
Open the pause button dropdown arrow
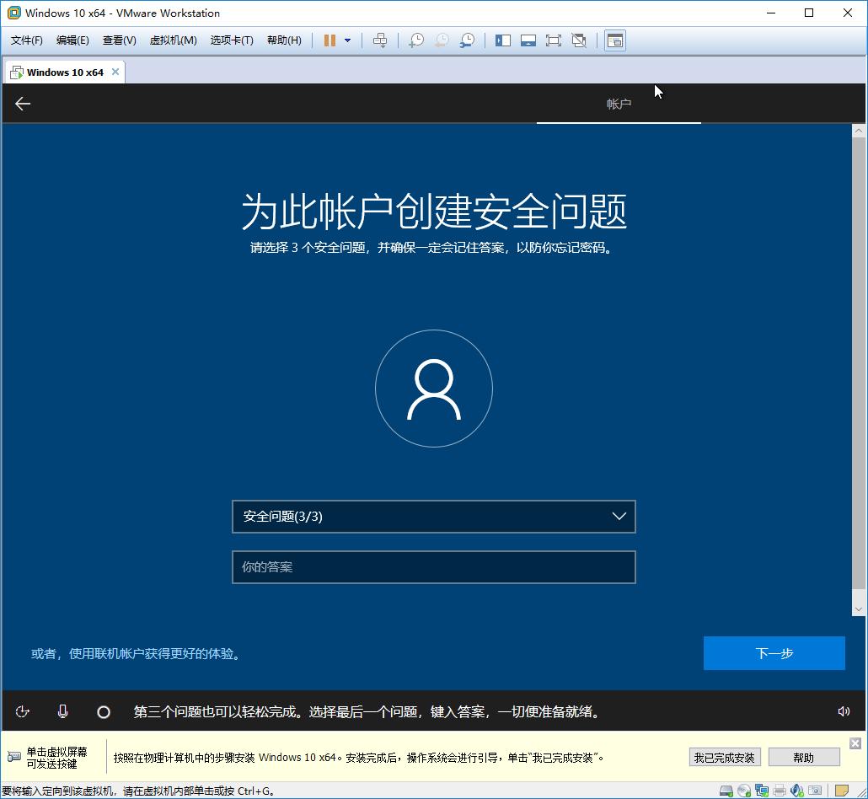click(x=347, y=40)
